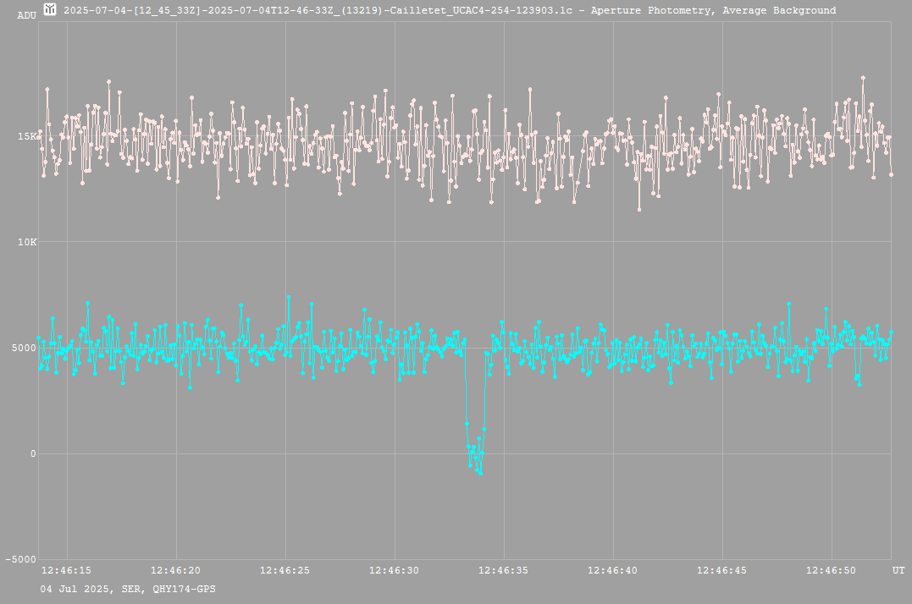Viewport: 912px width, 604px height.
Task: Select the 12:46:30 time axis label
Action: (x=395, y=571)
